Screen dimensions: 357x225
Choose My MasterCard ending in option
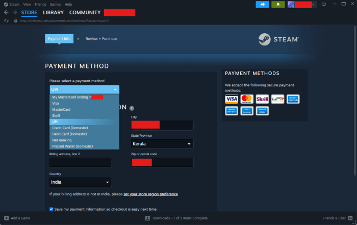click(x=84, y=97)
